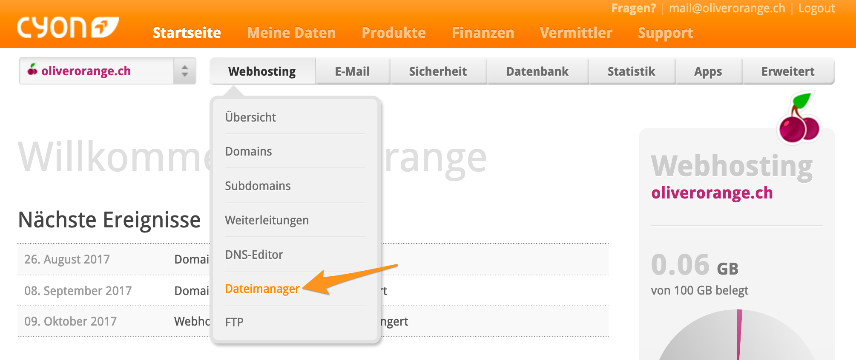Open Dateimanager from the Webhosting menu

coord(262,289)
